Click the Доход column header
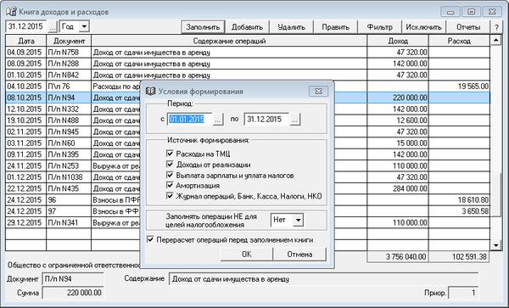Viewport: 509px width, 308px height. (x=398, y=41)
